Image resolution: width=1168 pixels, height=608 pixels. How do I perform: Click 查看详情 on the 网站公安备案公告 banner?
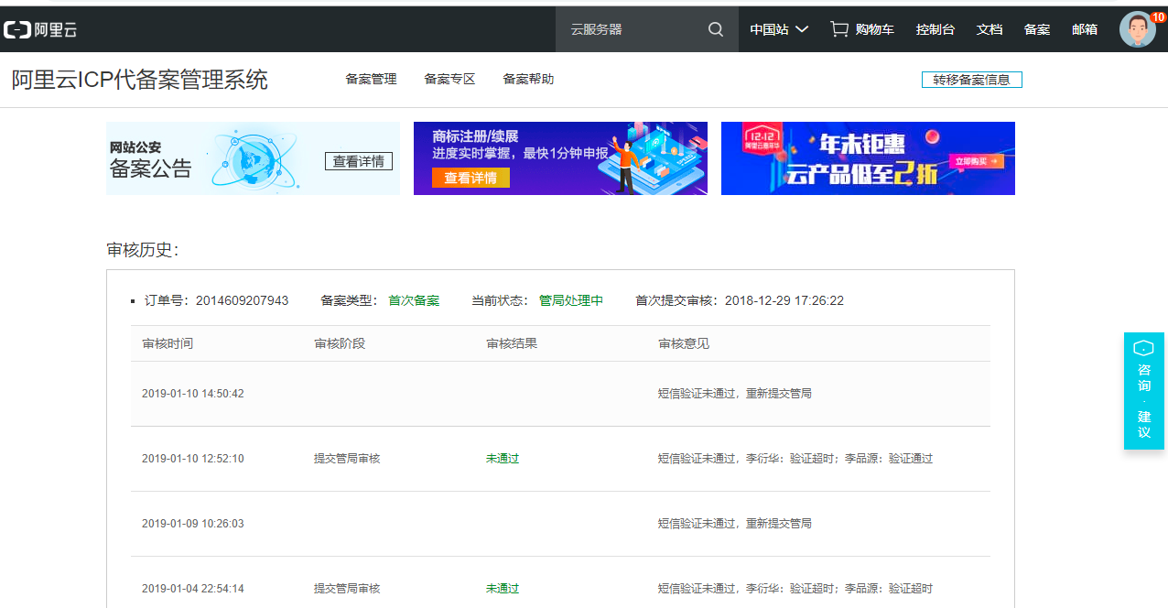click(x=359, y=161)
